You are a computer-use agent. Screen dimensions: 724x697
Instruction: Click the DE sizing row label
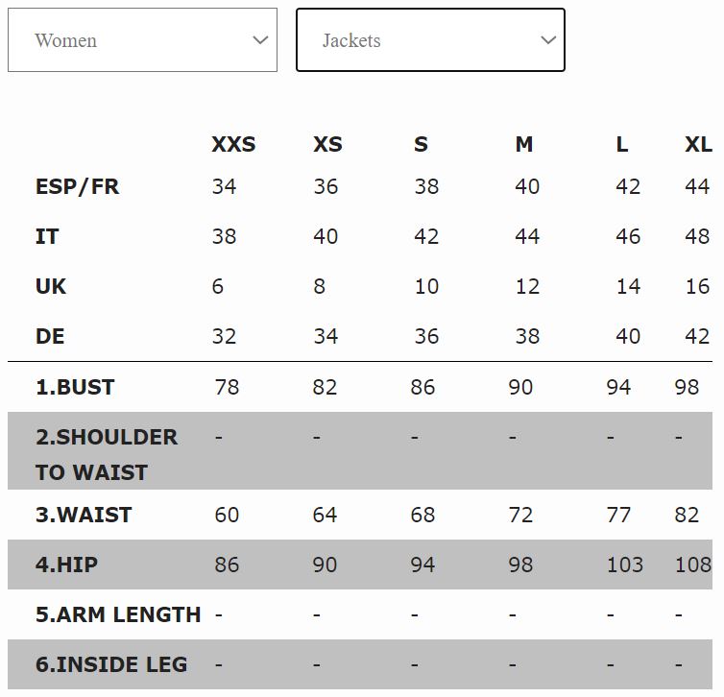(50, 336)
